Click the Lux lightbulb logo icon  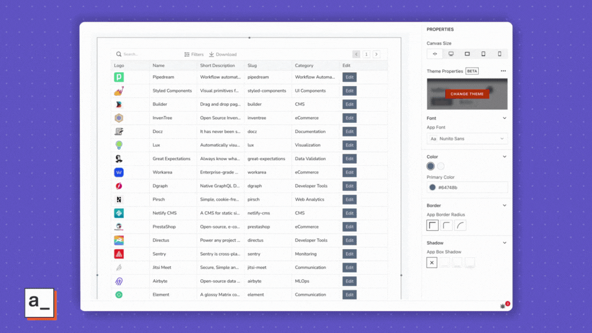click(119, 145)
